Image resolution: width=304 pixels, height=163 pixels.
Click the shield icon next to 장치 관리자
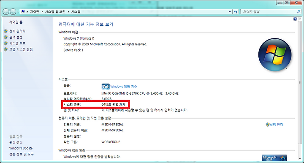click(x=5, y=31)
